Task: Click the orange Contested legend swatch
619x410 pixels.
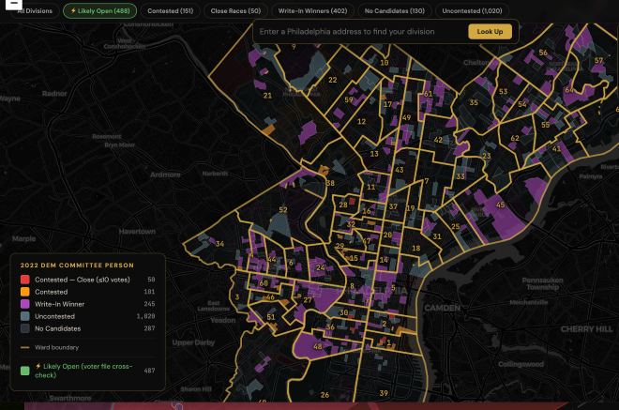Action: 26,292
